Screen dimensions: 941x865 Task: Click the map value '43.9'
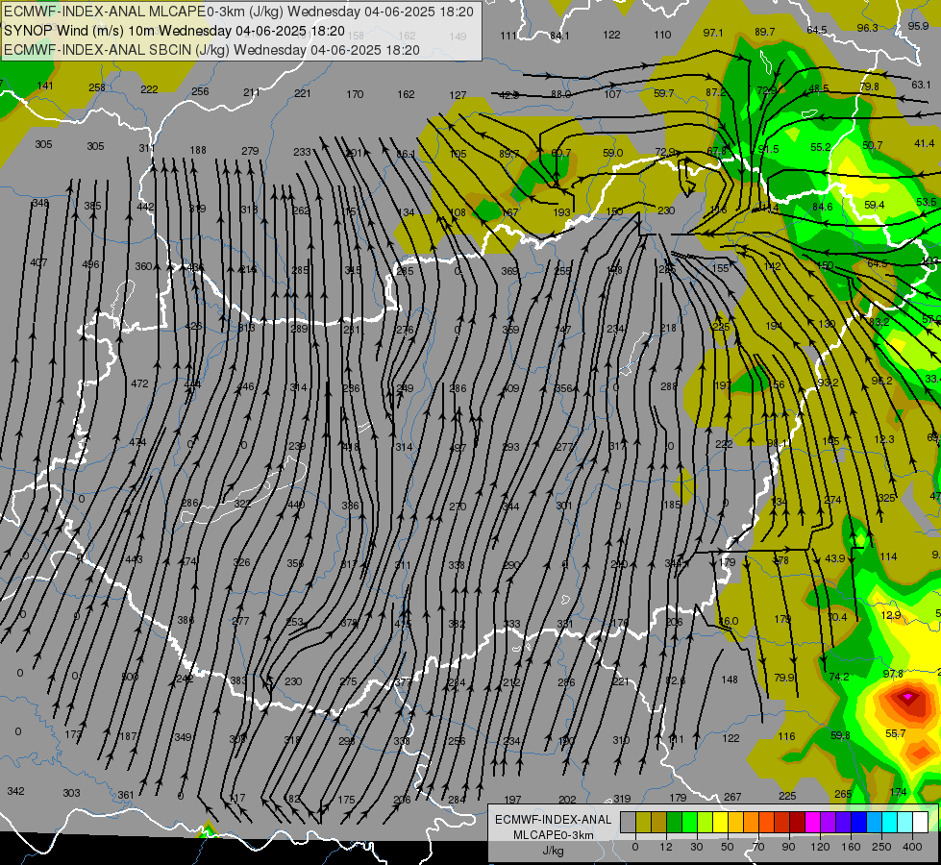click(834, 558)
